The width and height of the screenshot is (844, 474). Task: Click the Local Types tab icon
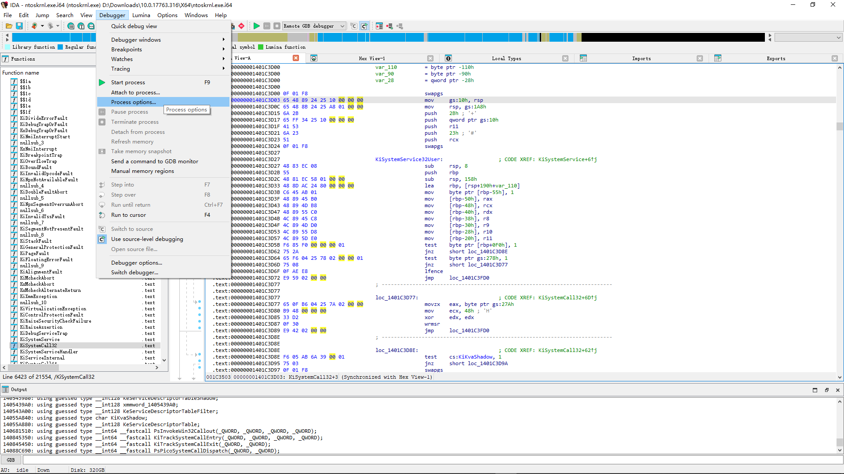coord(448,58)
